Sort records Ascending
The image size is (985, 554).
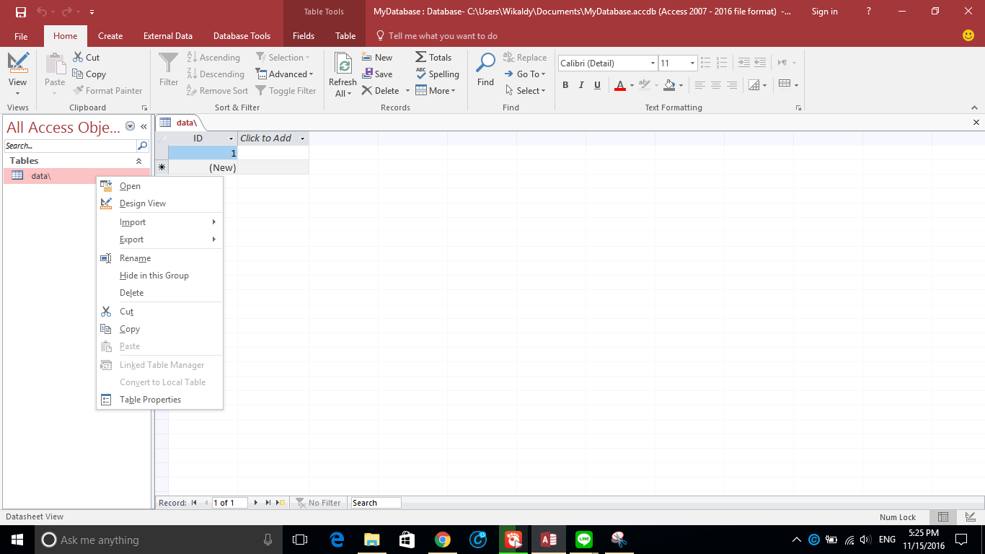tap(213, 58)
